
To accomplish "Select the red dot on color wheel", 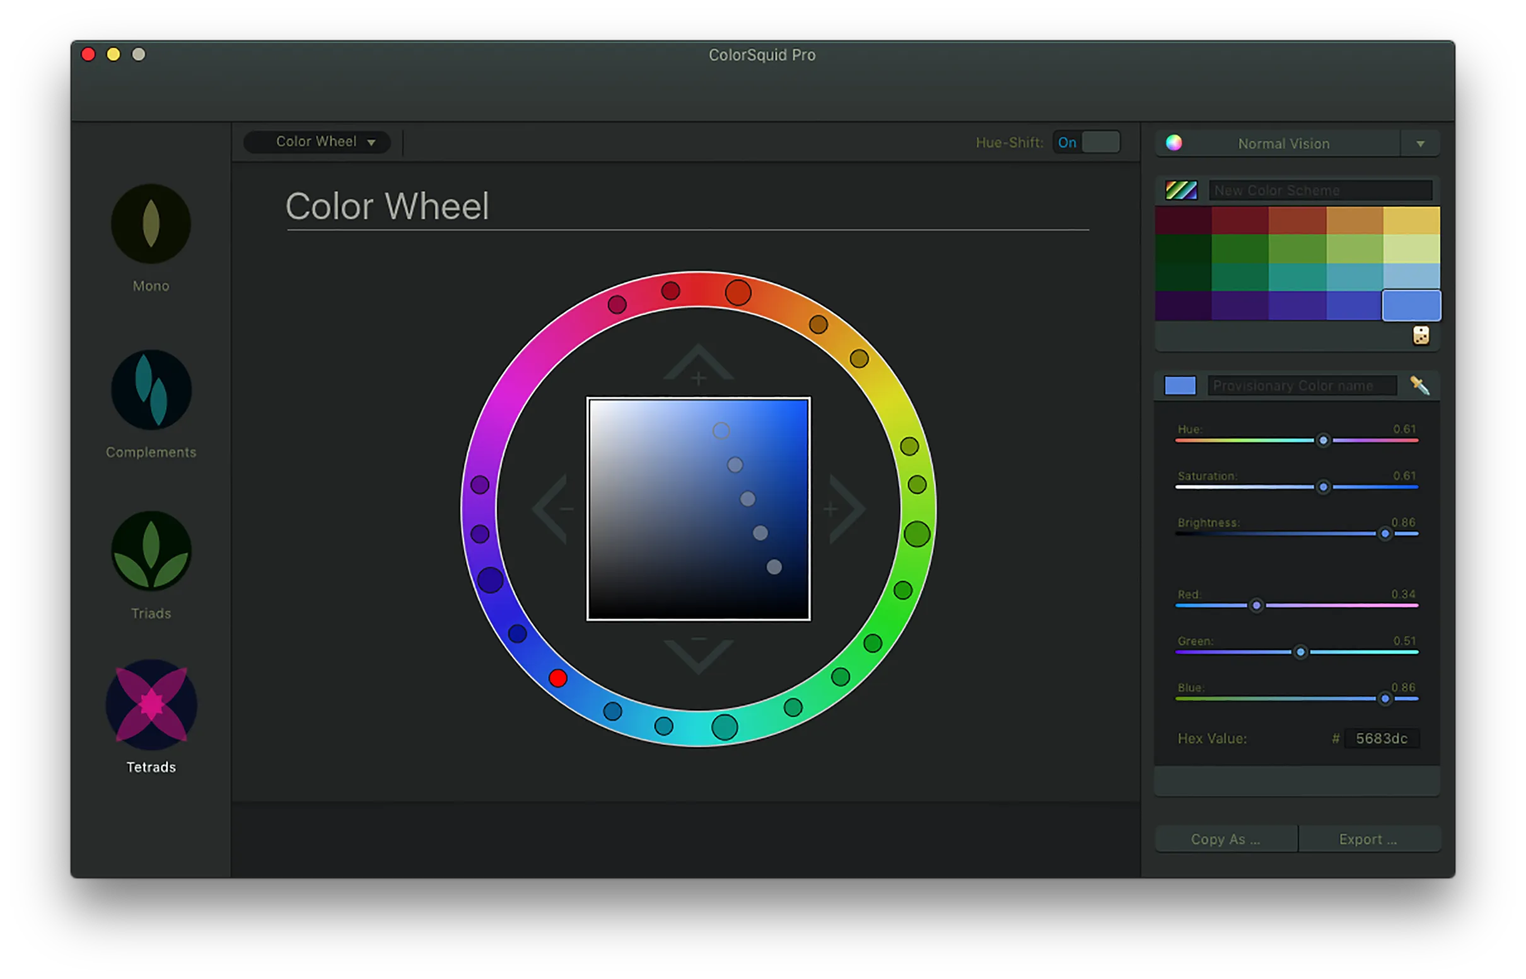I will 557,678.
